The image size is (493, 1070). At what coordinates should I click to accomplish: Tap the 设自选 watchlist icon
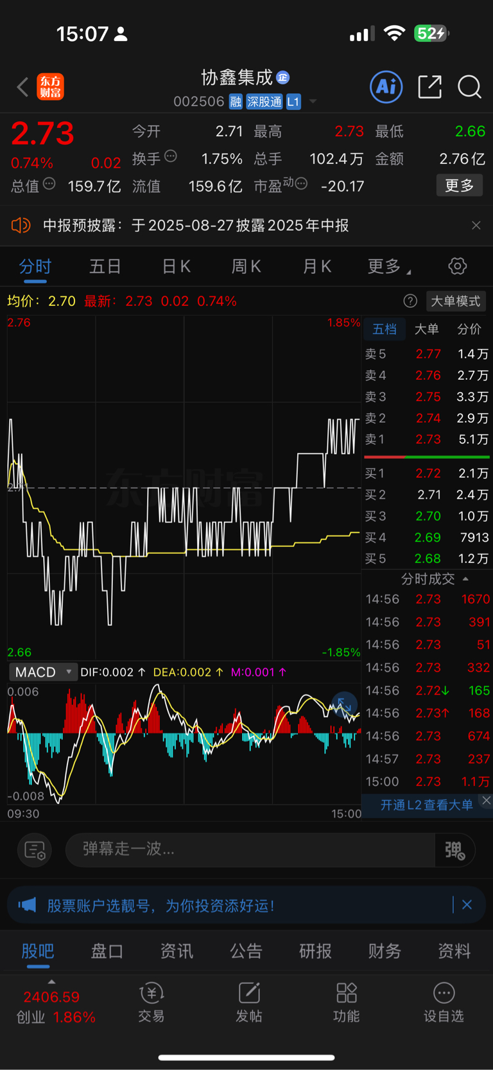[x=444, y=1003]
